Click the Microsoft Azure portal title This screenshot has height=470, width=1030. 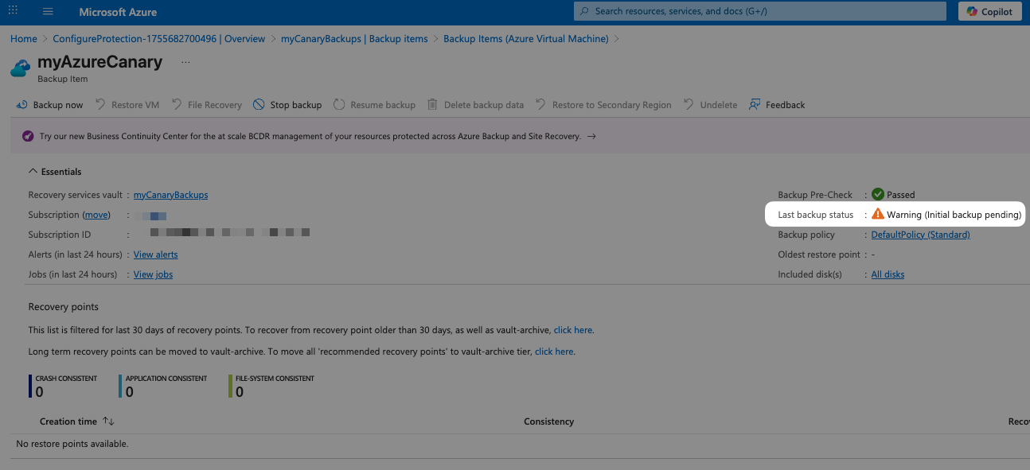click(118, 12)
